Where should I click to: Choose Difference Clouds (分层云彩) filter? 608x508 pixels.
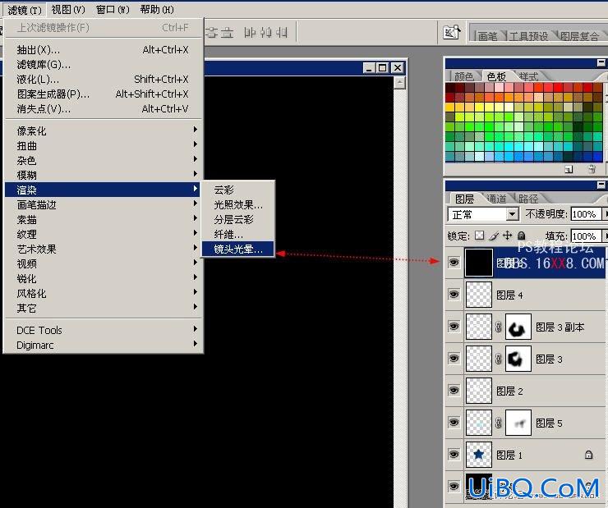pos(238,220)
